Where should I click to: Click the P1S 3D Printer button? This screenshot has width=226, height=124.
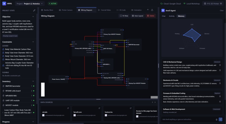pos(213,4)
